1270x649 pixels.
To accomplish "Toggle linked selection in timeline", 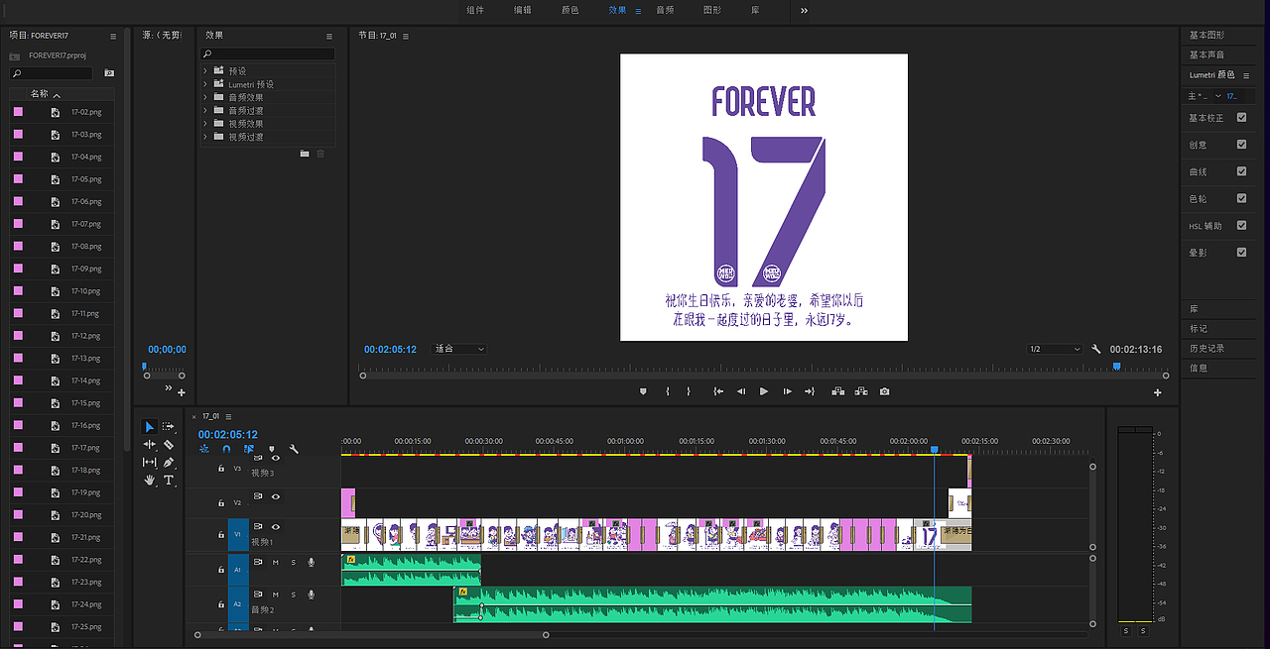I will pyautogui.click(x=249, y=449).
